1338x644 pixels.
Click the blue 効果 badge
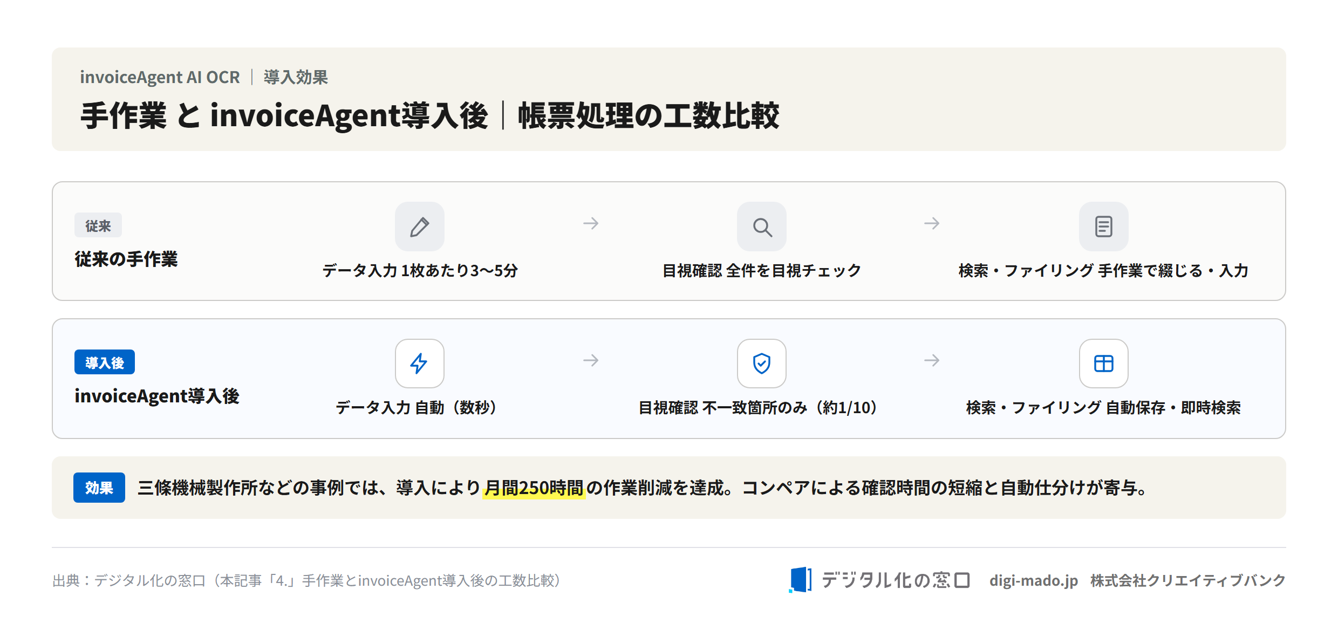(99, 488)
